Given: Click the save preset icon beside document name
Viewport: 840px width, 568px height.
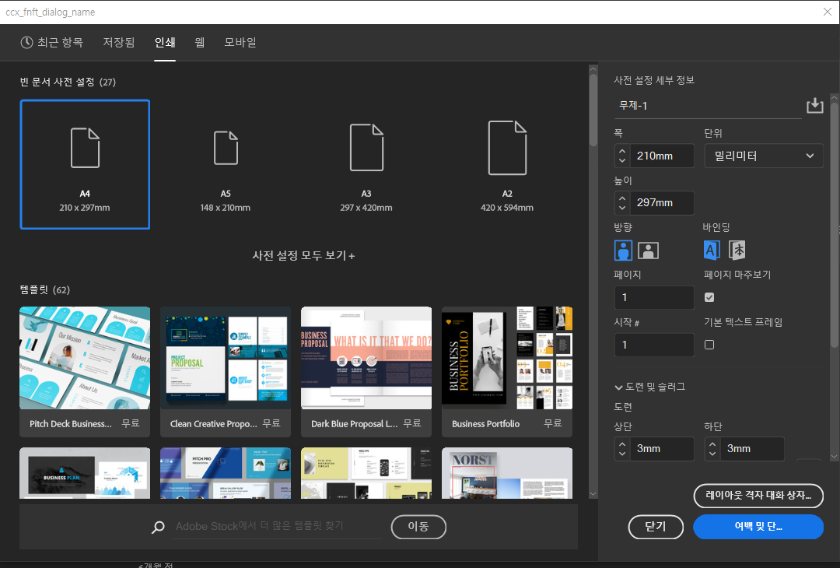Looking at the screenshot, I should (x=814, y=106).
